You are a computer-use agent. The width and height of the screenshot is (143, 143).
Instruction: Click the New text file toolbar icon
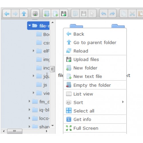[x=55, y=13]
